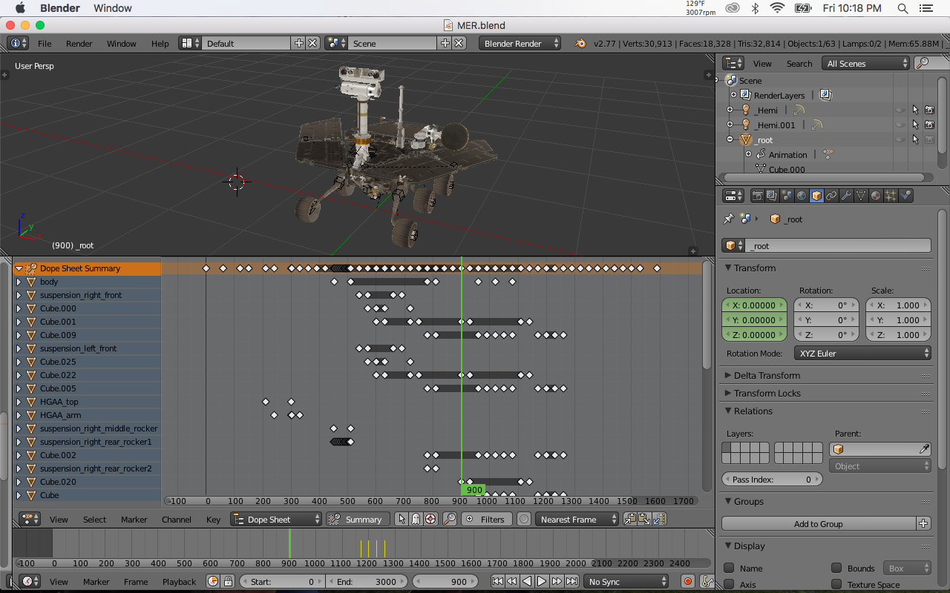Open the Scene properties tab icon

coord(787,196)
